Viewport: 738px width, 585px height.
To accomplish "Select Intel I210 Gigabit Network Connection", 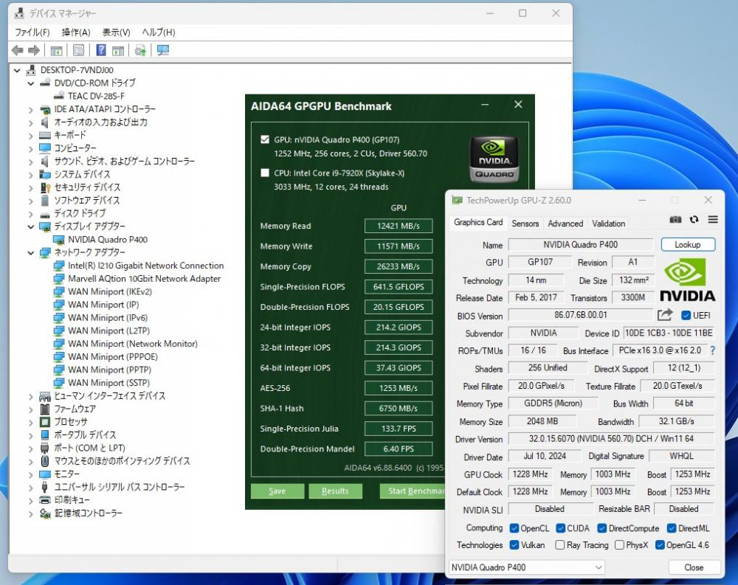I will [146, 266].
